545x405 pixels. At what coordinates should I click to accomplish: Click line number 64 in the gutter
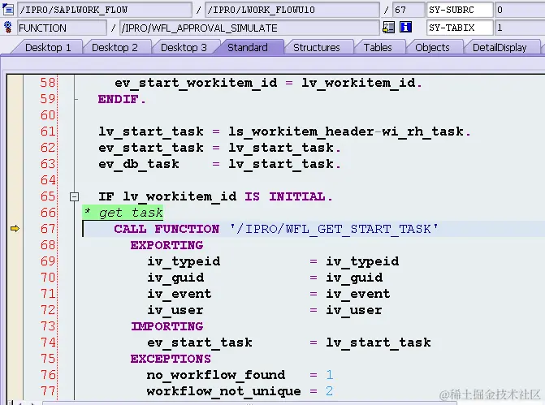48,180
